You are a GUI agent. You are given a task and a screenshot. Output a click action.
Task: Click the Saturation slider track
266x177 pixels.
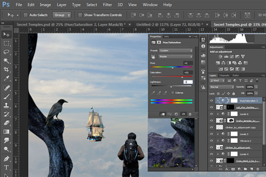coord(172,77)
